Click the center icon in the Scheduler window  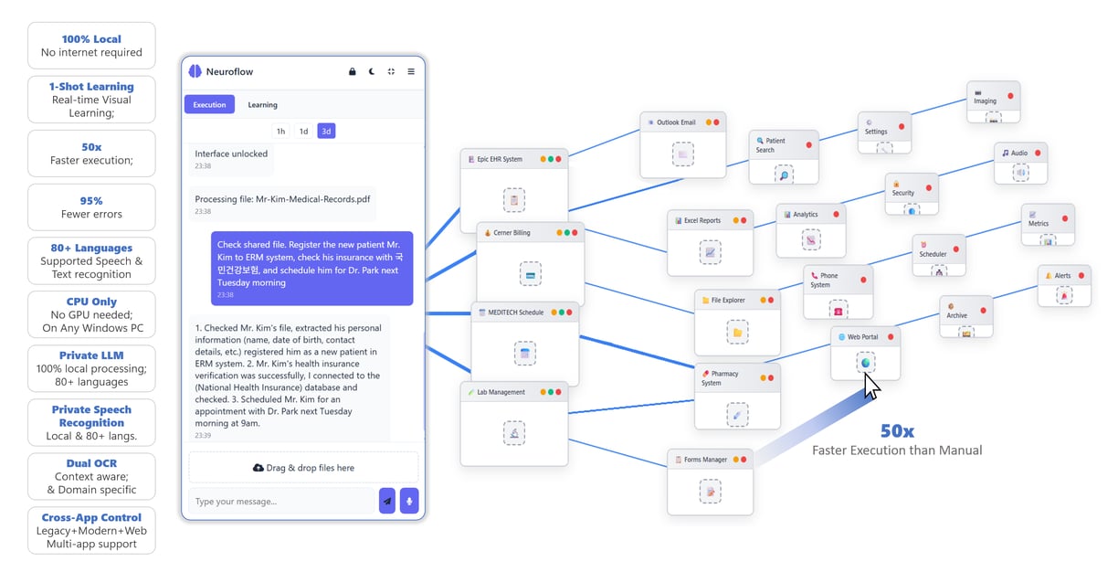click(938, 271)
